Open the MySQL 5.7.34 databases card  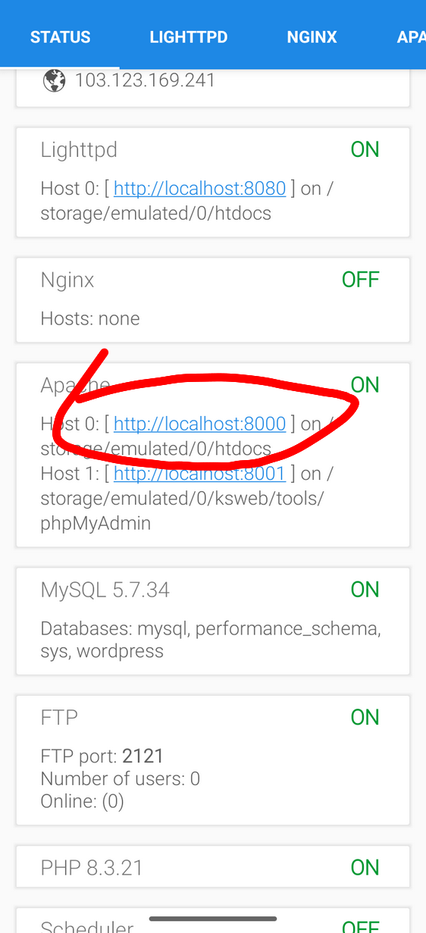(x=213, y=621)
